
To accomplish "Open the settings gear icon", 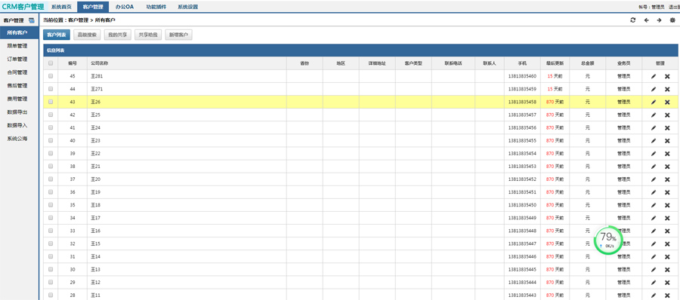I will pyautogui.click(x=672, y=20).
